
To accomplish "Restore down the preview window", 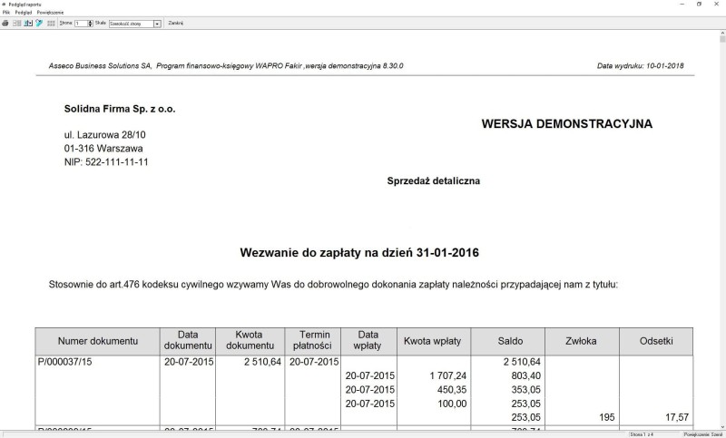I will tap(699, 5).
